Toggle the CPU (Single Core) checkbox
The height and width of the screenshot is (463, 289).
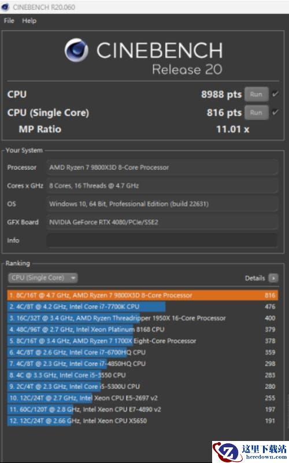[x=275, y=112]
